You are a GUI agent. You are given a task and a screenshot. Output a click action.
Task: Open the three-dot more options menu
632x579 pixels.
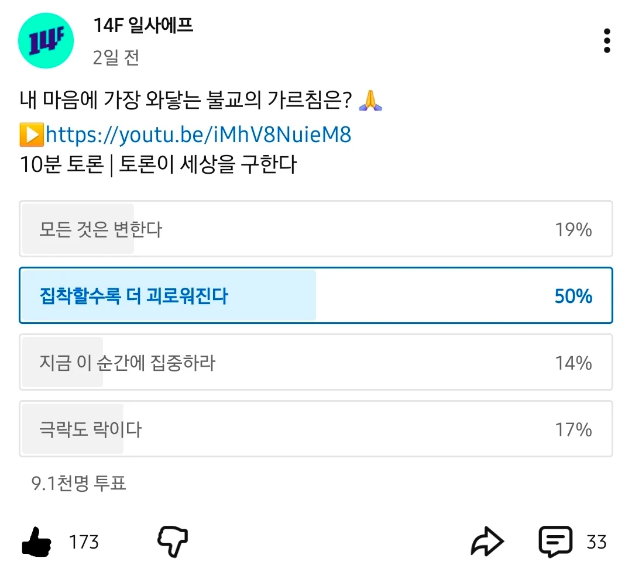pyautogui.click(x=607, y=41)
